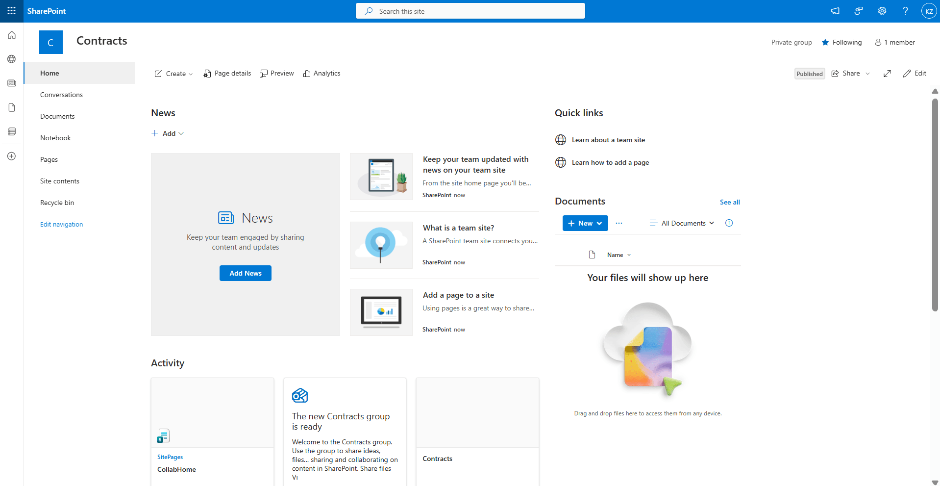Open the Settings gear icon

[882, 11]
